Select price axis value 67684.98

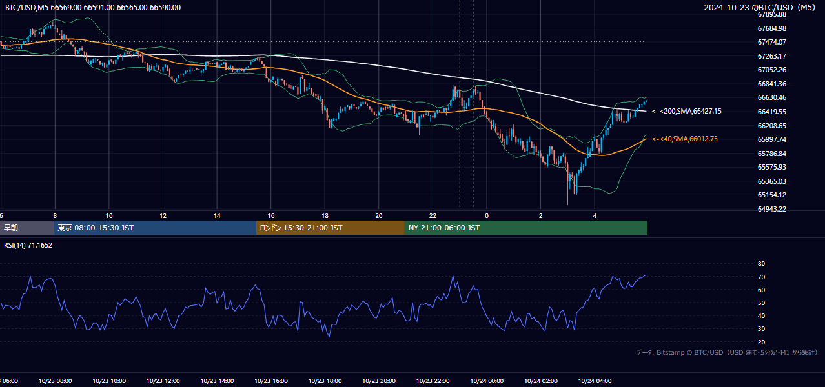pos(772,28)
